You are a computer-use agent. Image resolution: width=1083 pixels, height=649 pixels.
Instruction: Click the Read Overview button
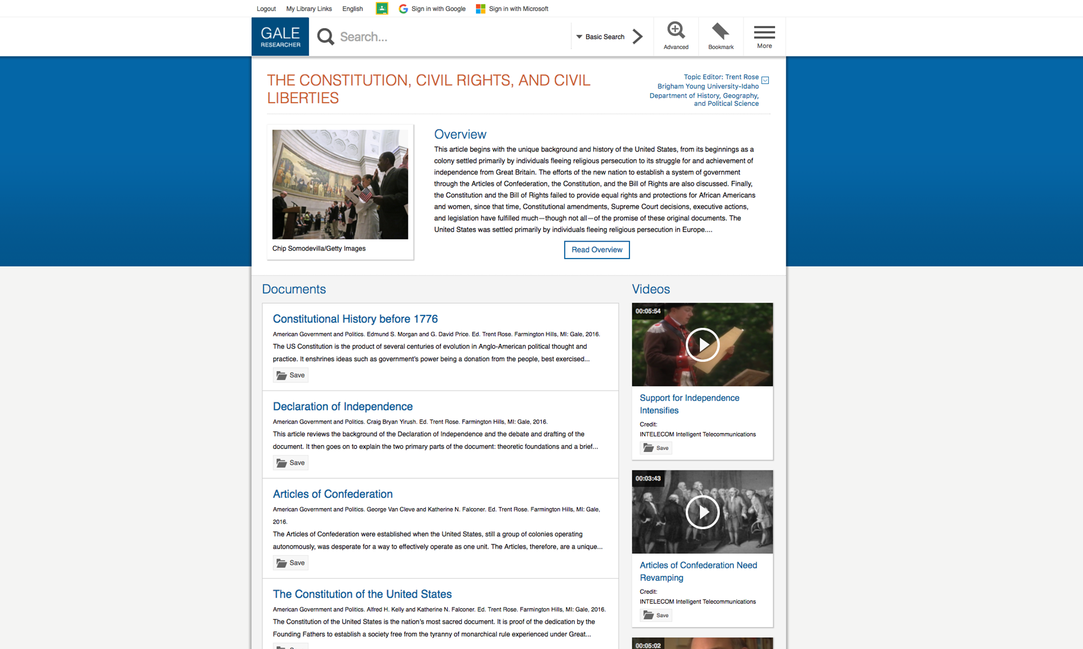tap(597, 250)
